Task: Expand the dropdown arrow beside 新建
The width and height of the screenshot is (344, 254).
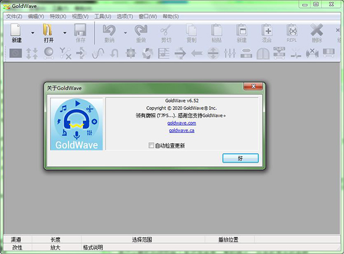Action: [33, 33]
